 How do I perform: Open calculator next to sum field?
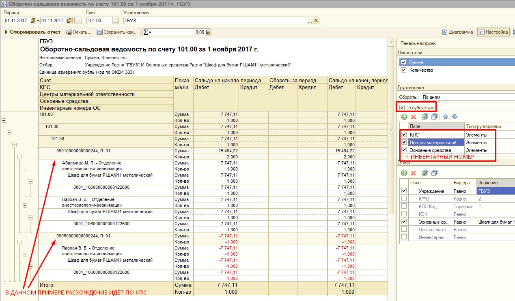pyautogui.click(x=208, y=32)
